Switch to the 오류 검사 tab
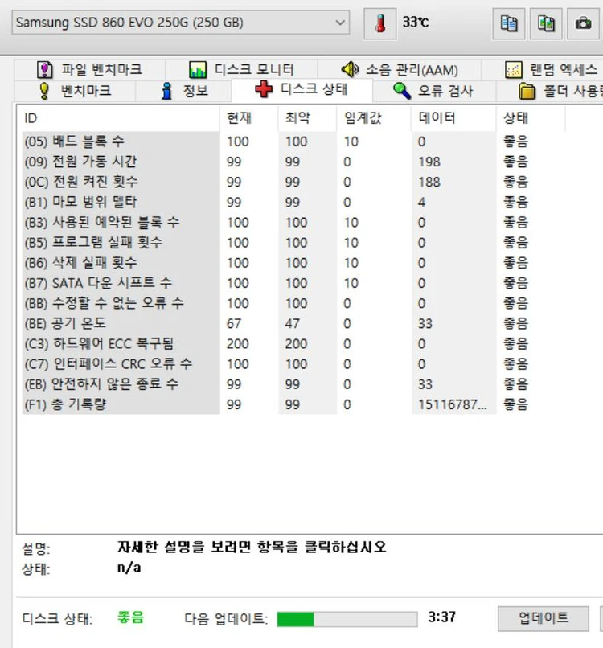Screen dimensions: 603x648 tap(434, 91)
